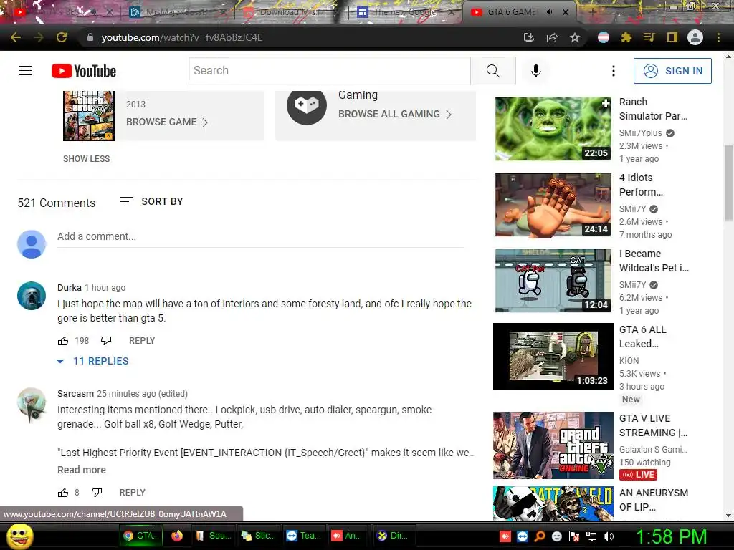Click the Grand Theft Auto V game cover
Image resolution: width=734 pixels, height=550 pixels.
89,115
